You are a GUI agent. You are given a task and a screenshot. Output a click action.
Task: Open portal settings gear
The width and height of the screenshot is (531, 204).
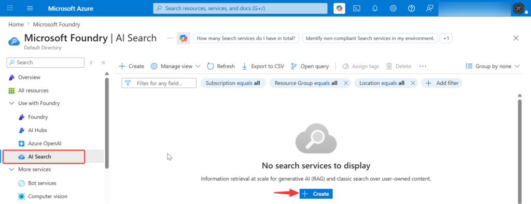(393, 8)
